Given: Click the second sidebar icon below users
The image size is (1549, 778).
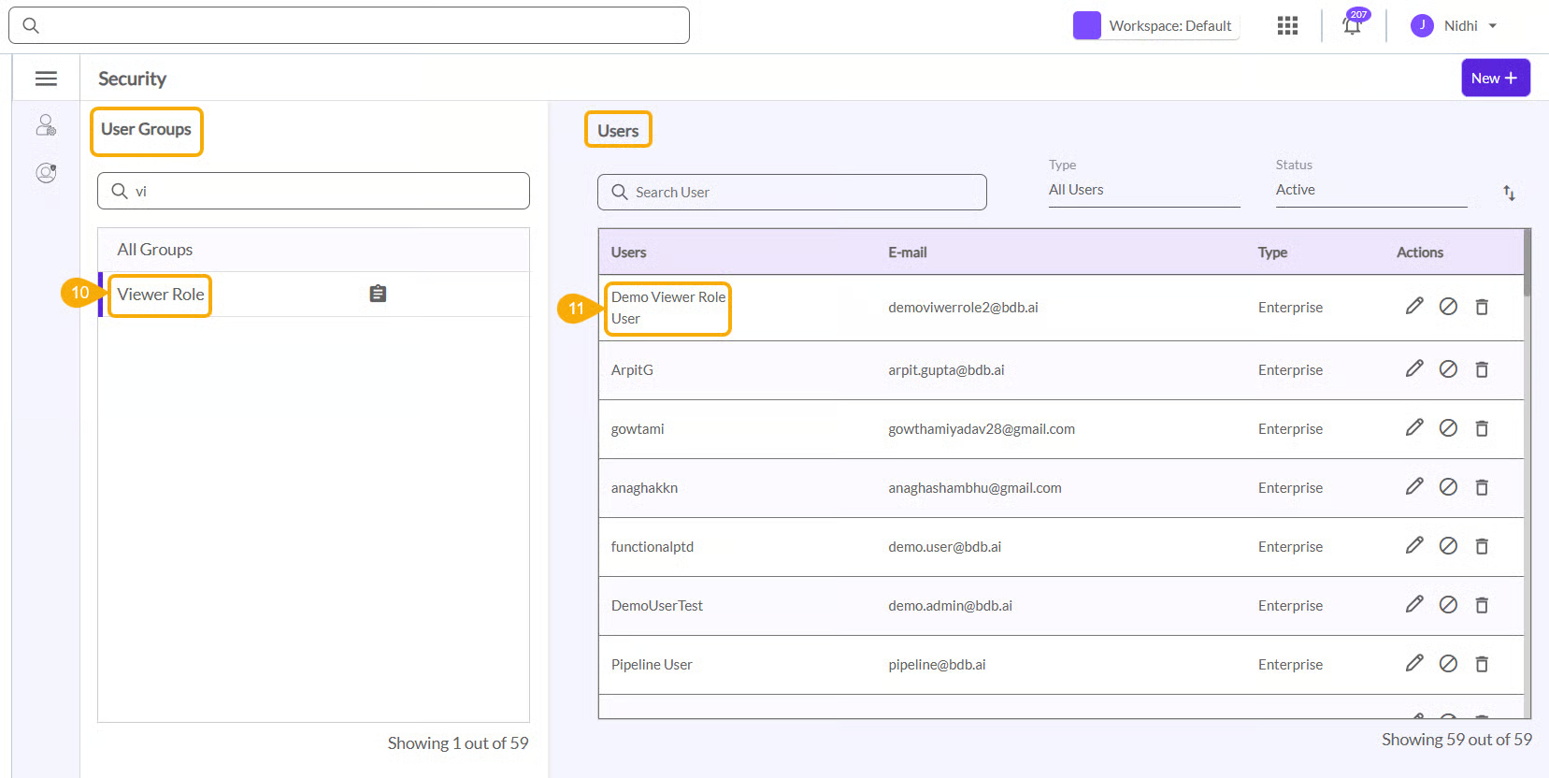Looking at the screenshot, I should point(46,173).
